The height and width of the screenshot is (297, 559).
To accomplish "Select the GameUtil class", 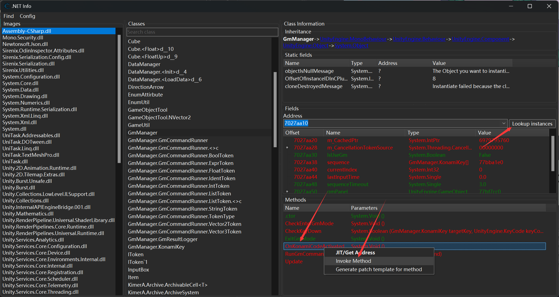I will pos(139,125).
